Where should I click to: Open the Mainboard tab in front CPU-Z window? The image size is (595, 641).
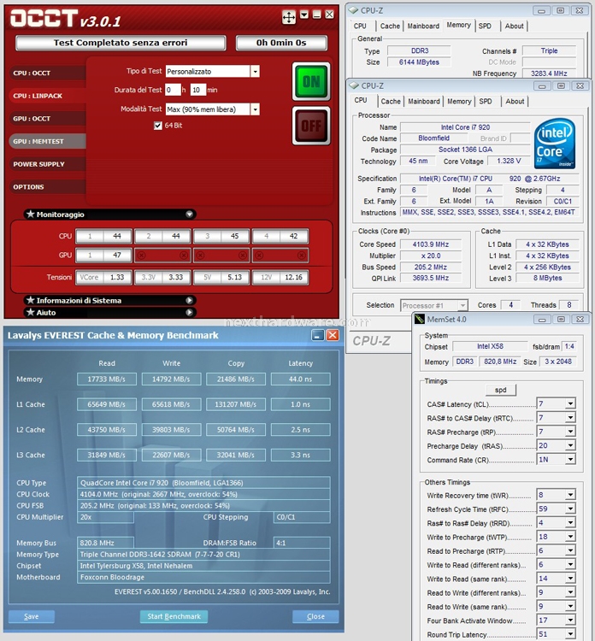pos(424,102)
